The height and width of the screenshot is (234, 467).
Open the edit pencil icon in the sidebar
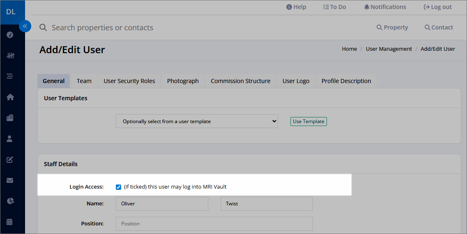[10, 160]
